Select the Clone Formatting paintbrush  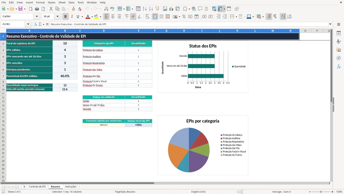(74, 9)
